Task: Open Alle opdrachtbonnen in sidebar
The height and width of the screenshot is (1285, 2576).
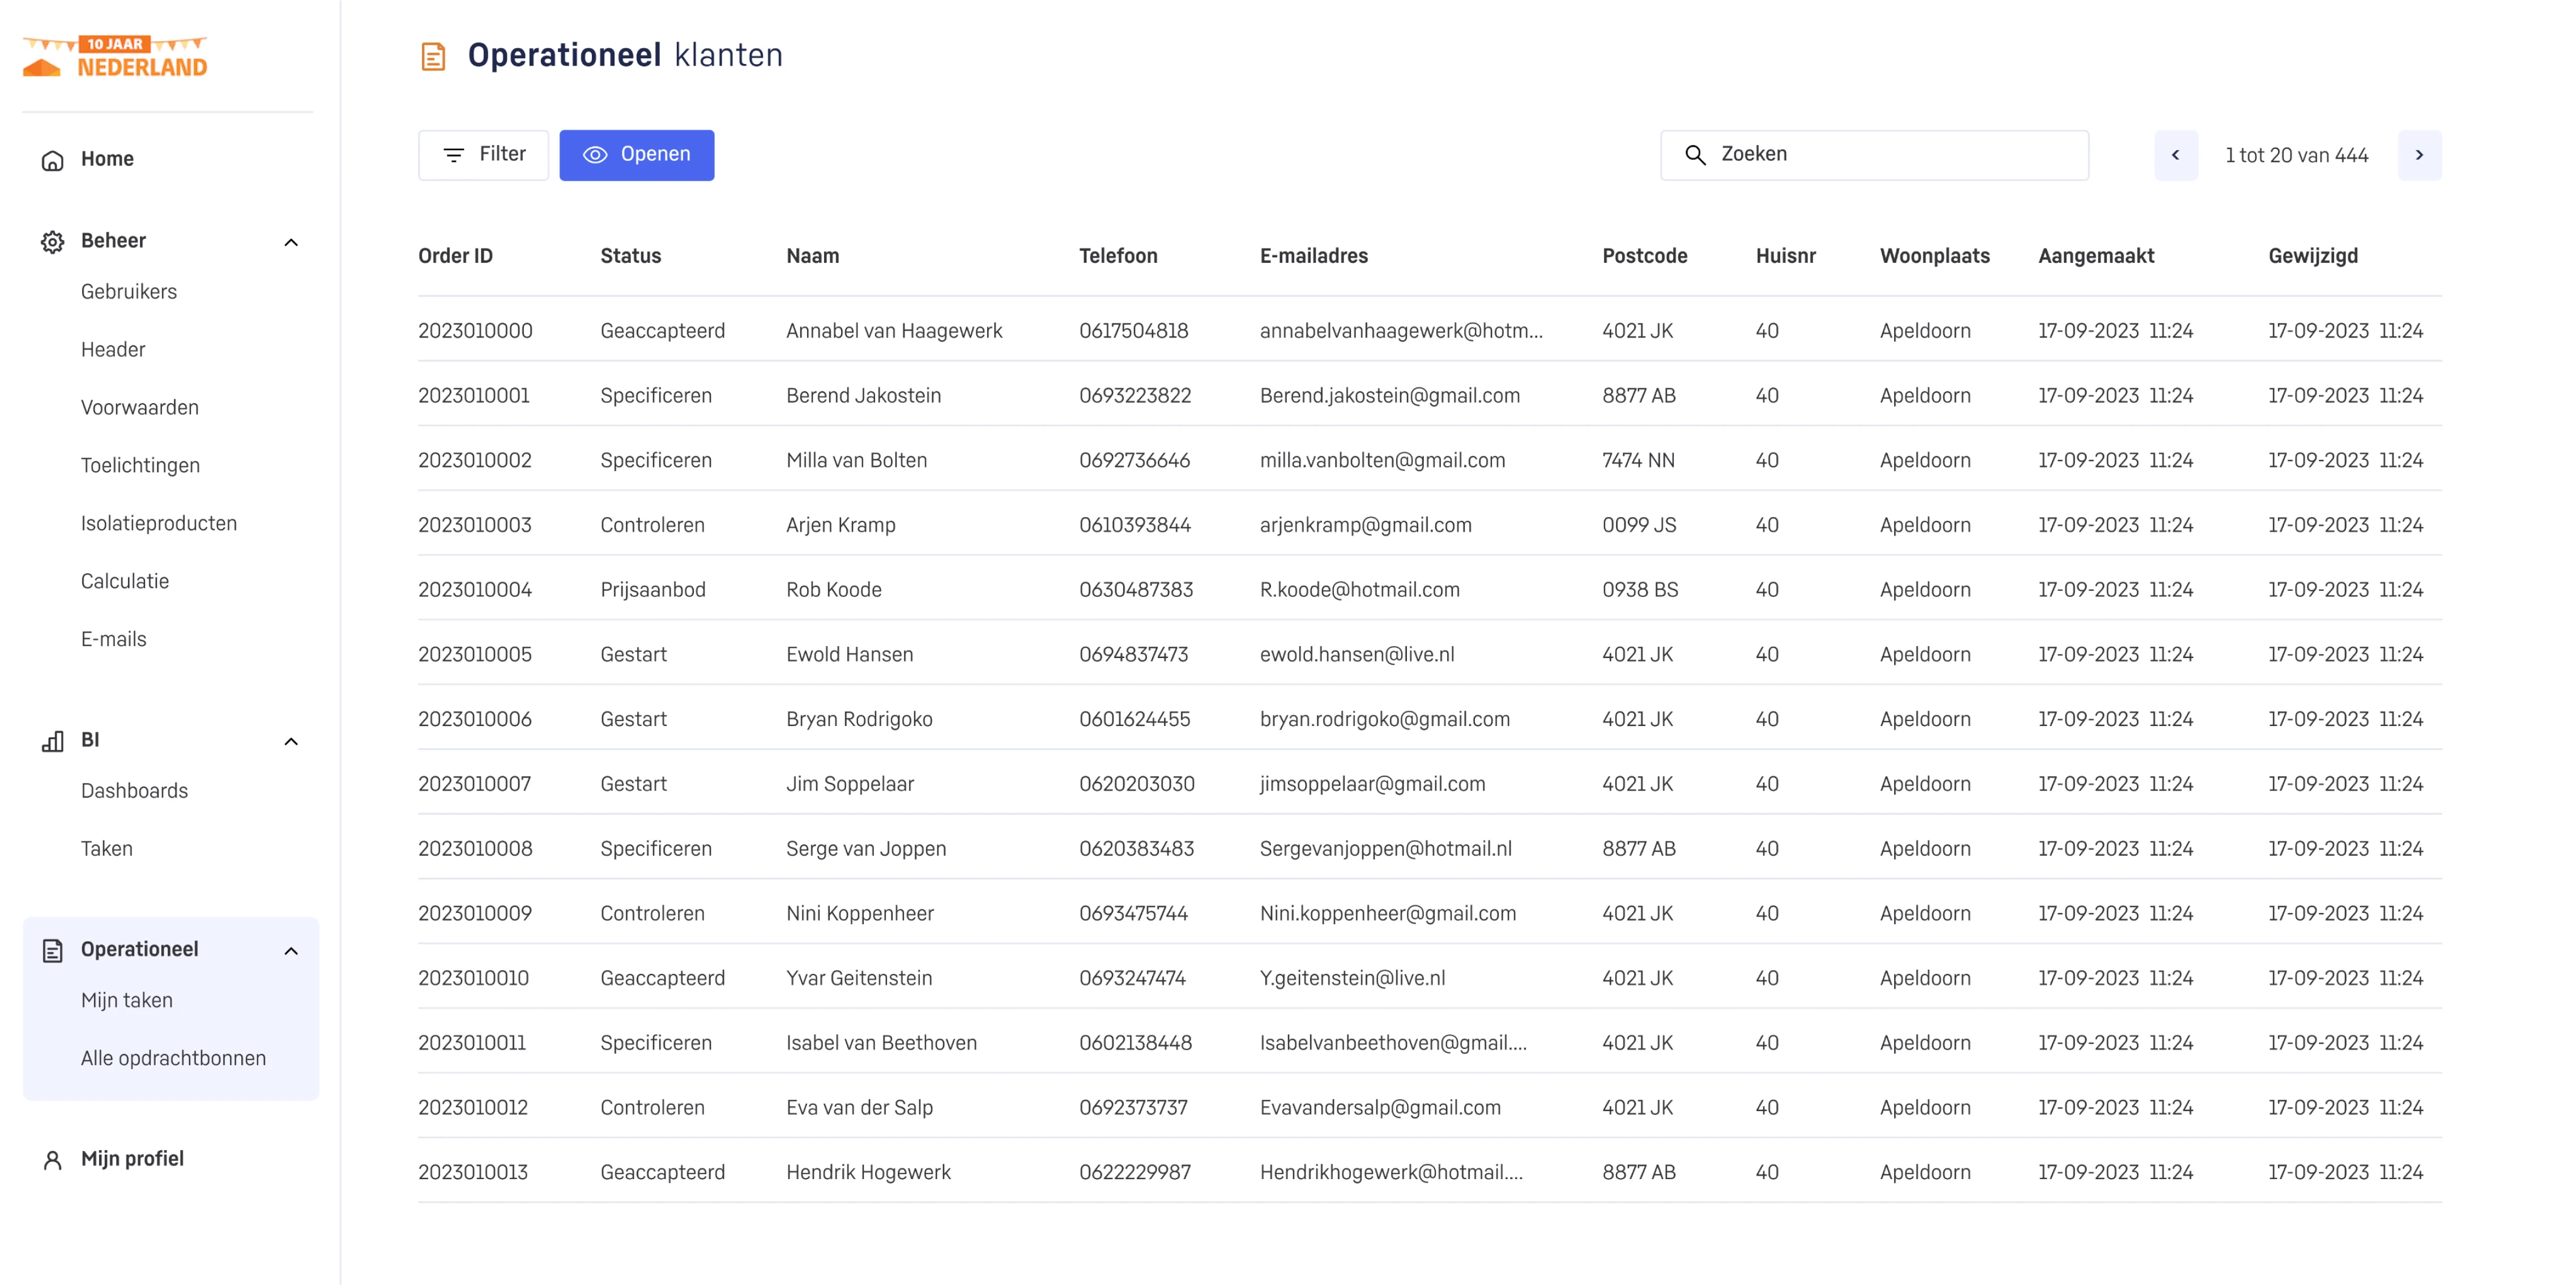Action: click(x=173, y=1058)
